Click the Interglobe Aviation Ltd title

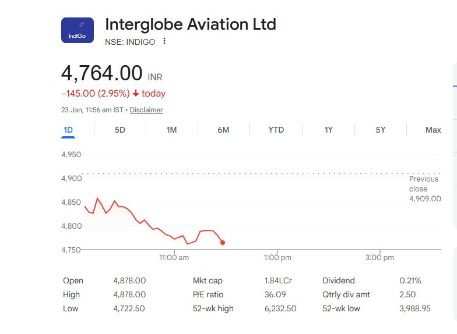point(190,24)
